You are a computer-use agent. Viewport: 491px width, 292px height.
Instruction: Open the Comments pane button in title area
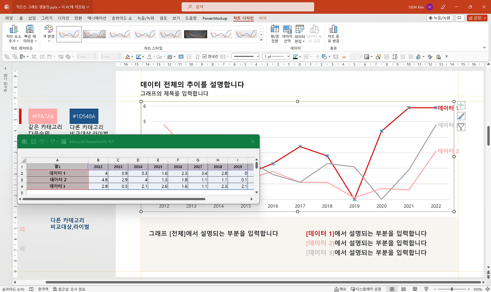460,18
